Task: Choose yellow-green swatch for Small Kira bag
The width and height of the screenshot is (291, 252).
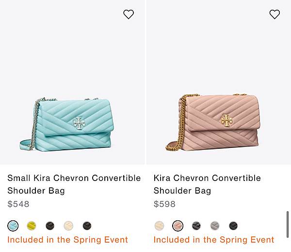Action: click(x=32, y=226)
